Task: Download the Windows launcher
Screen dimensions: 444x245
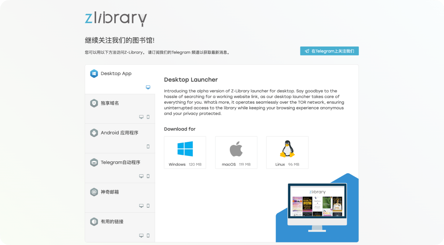Action: [x=185, y=153]
